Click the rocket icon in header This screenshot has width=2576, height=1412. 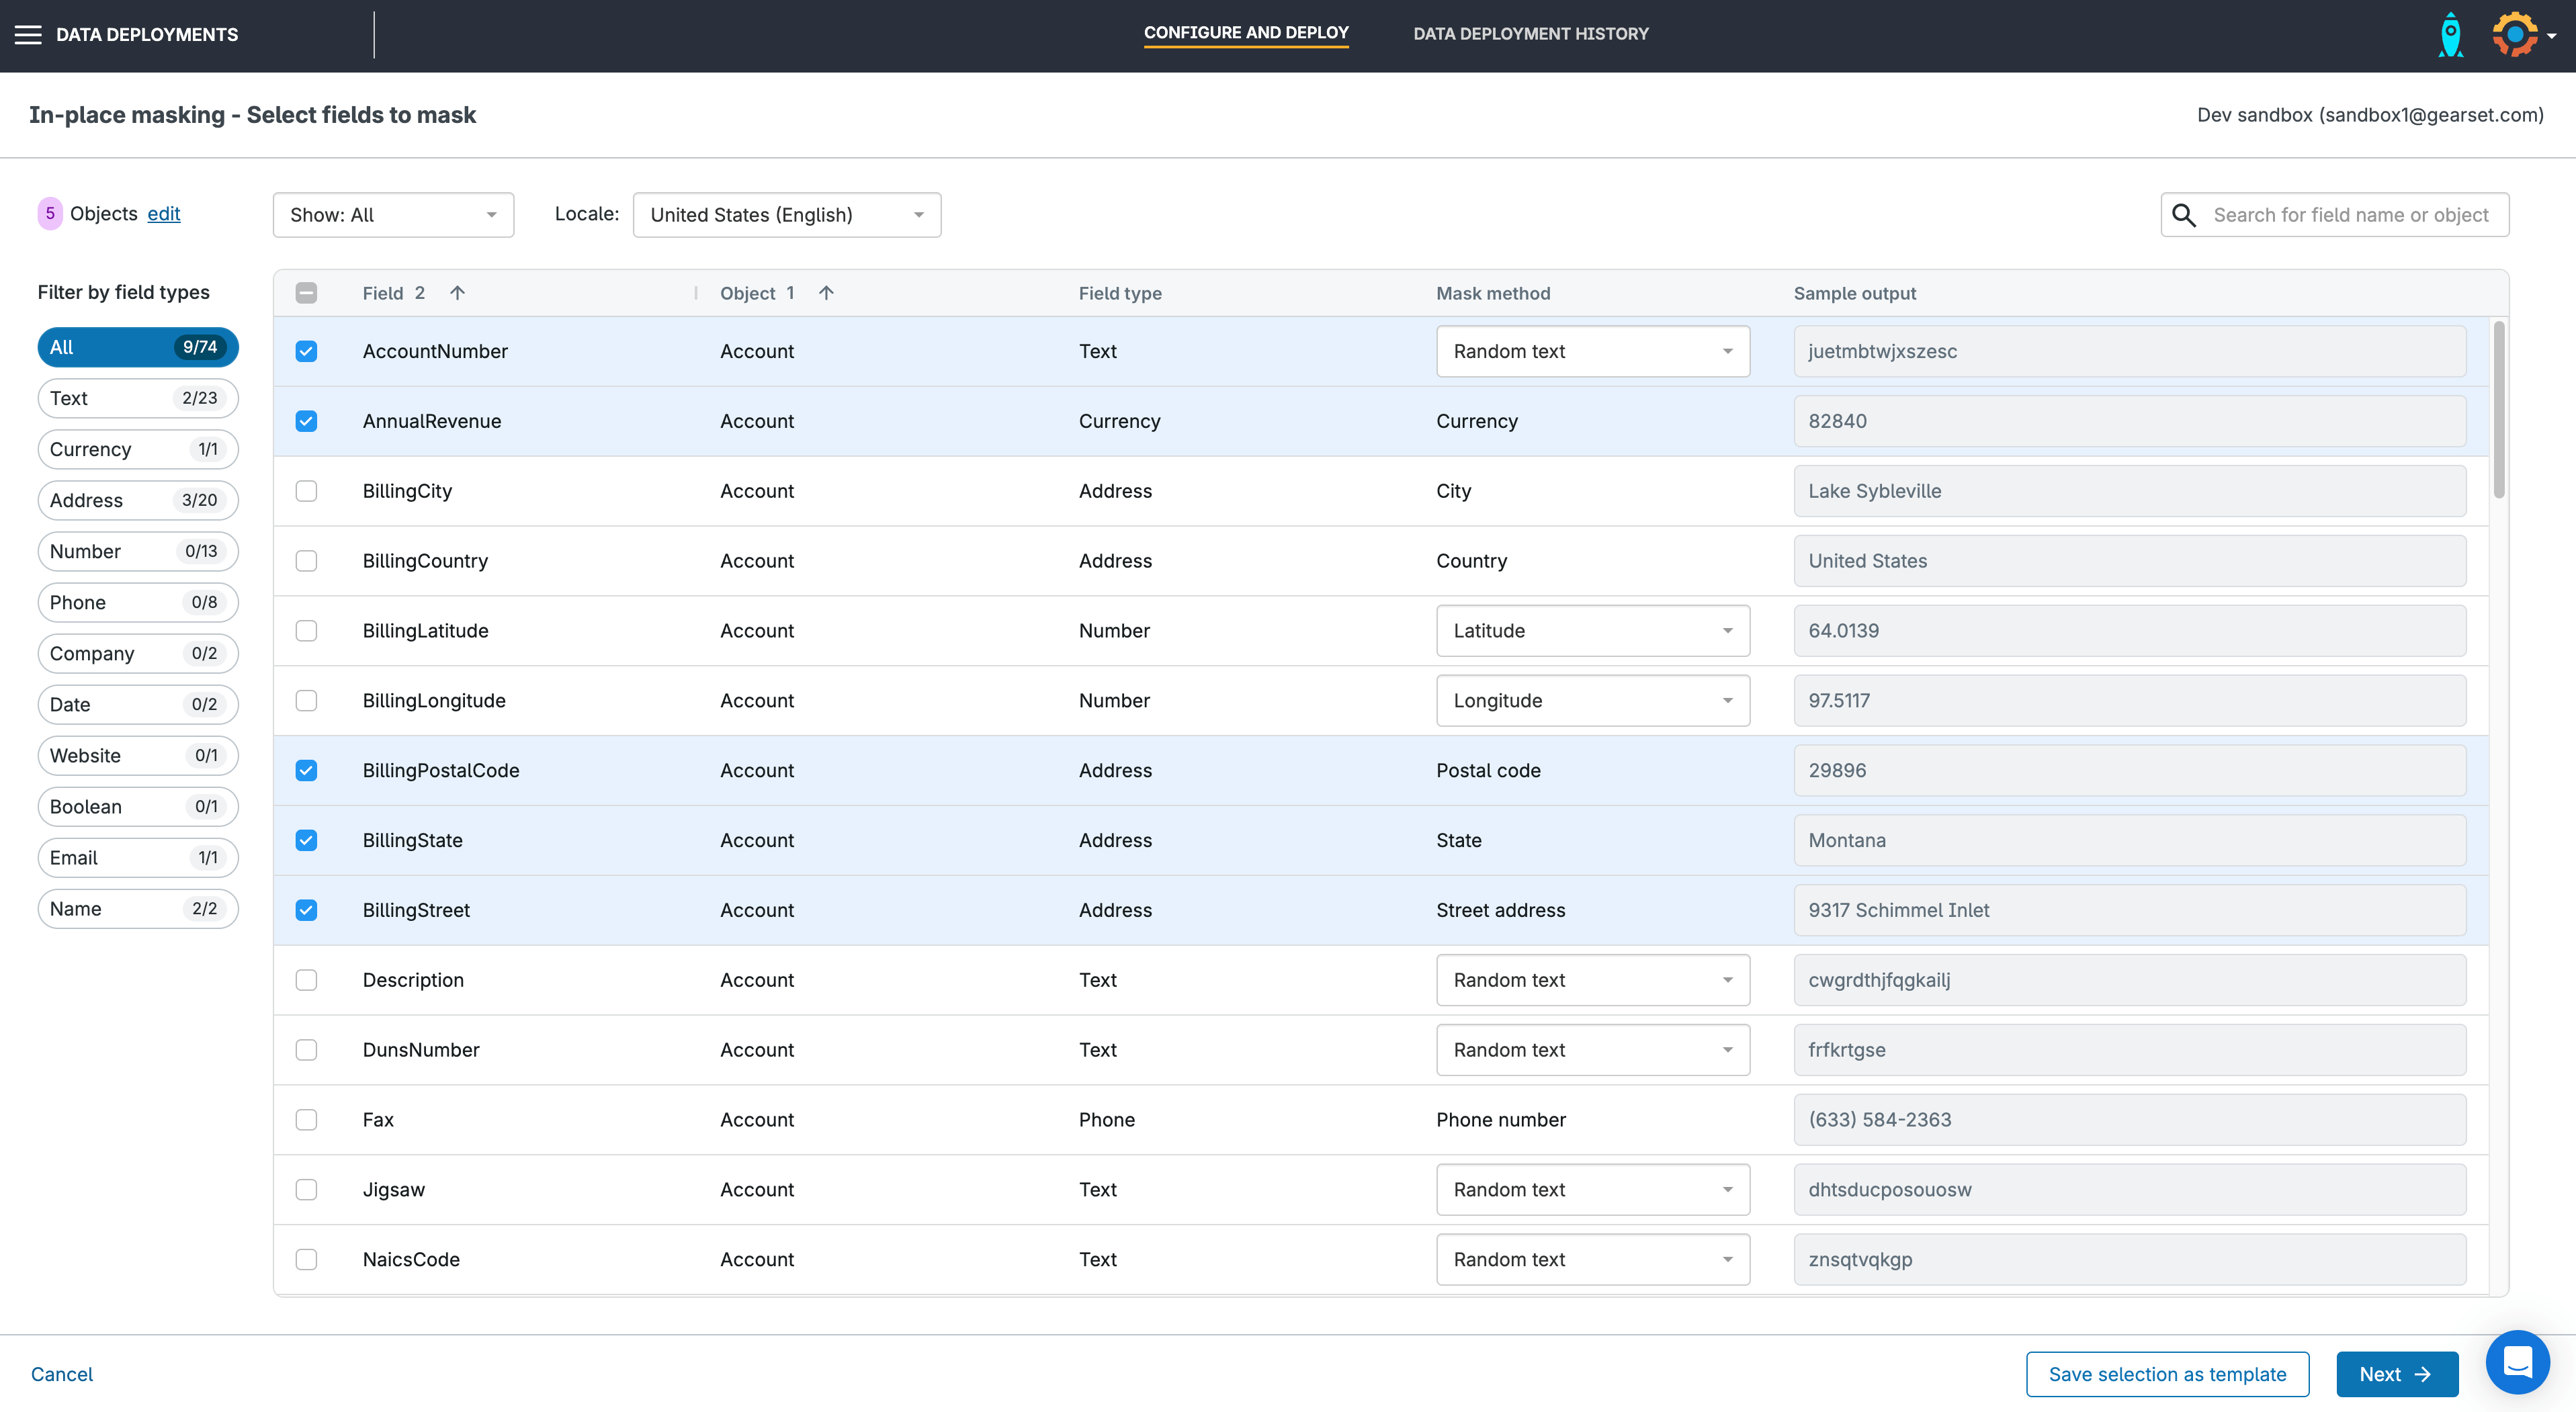[x=2450, y=35]
